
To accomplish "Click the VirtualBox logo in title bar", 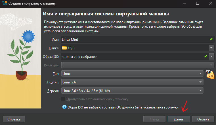I will click(x=5, y=3).
